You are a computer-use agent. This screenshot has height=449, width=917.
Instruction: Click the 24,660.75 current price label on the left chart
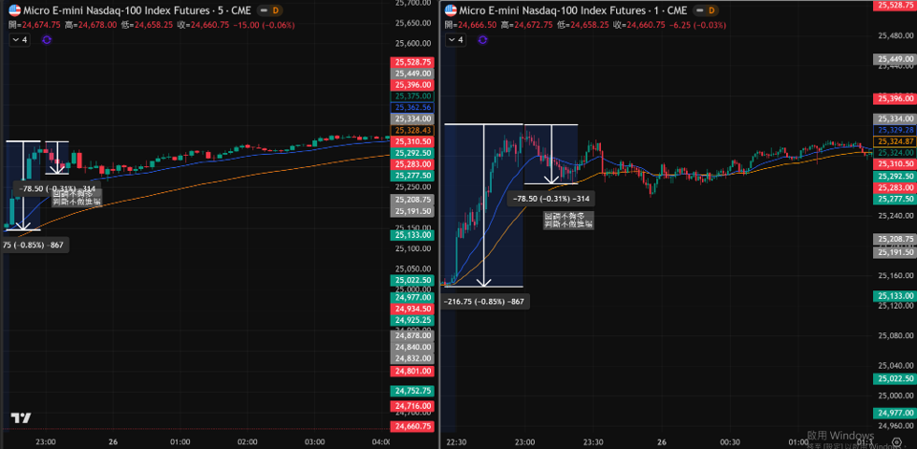[413, 426]
